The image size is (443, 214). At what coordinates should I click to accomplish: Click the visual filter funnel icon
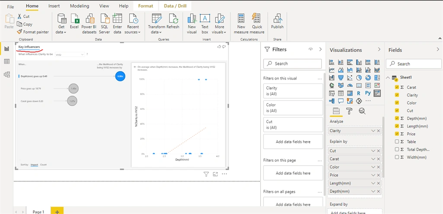206,174
